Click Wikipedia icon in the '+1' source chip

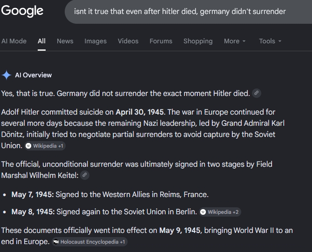pyautogui.click(x=28, y=146)
